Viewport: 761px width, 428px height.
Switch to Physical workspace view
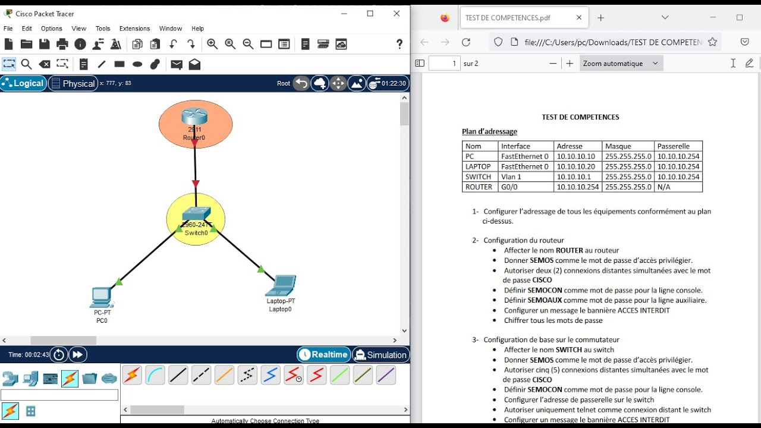point(73,83)
